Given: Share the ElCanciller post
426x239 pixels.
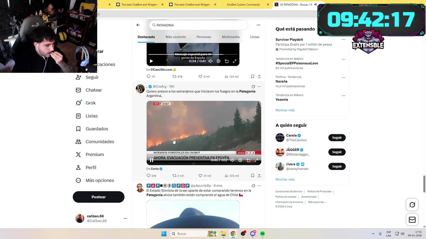Looking at the screenshot, I should (x=259, y=77).
